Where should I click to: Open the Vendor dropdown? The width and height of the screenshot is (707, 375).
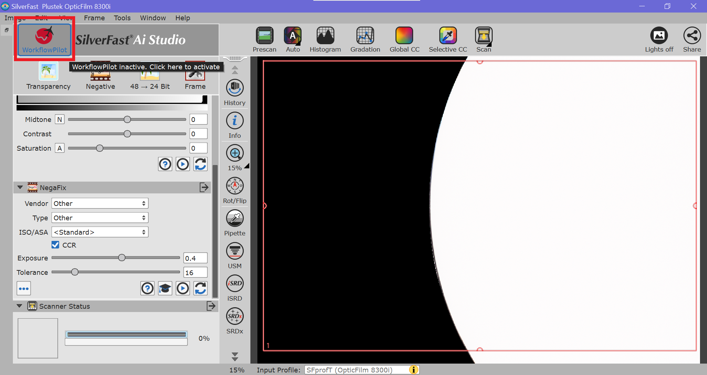tap(100, 203)
